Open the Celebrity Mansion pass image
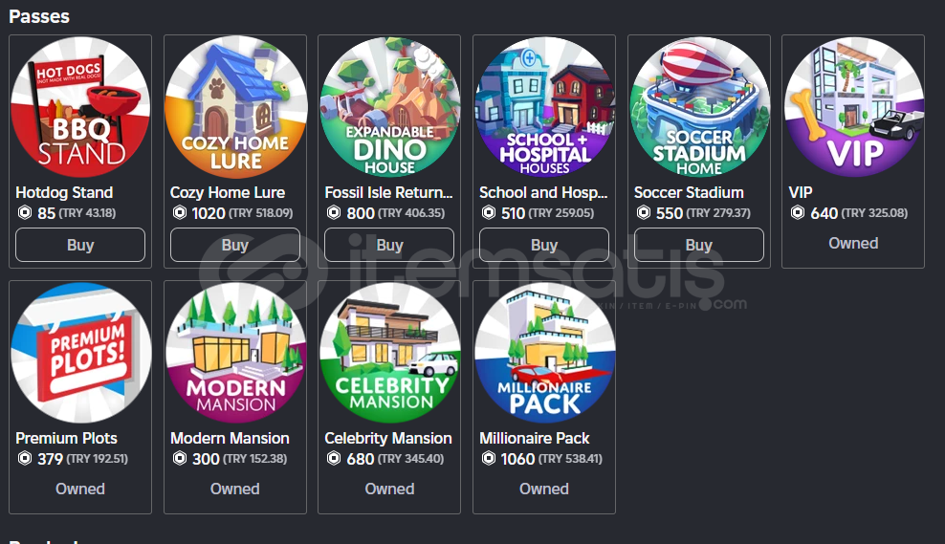The width and height of the screenshot is (945, 544). [x=389, y=353]
